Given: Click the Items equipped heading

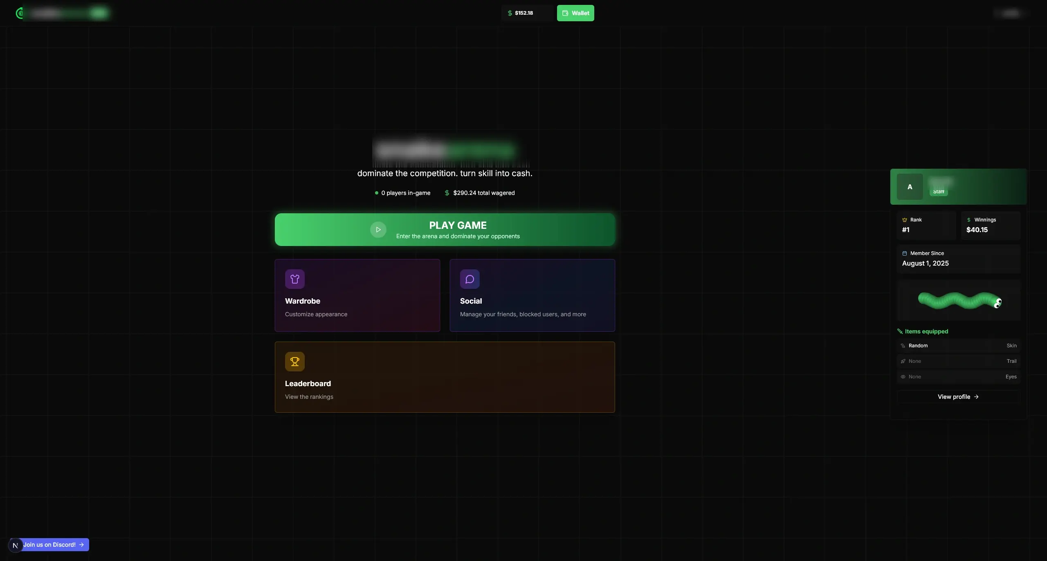Looking at the screenshot, I should tap(926, 331).
